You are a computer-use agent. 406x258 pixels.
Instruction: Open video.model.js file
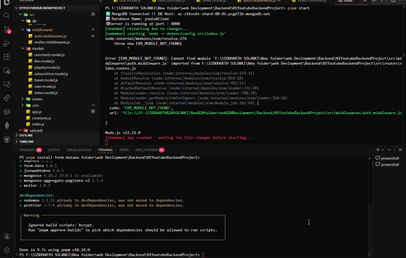pyautogui.click(x=46, y=93)
